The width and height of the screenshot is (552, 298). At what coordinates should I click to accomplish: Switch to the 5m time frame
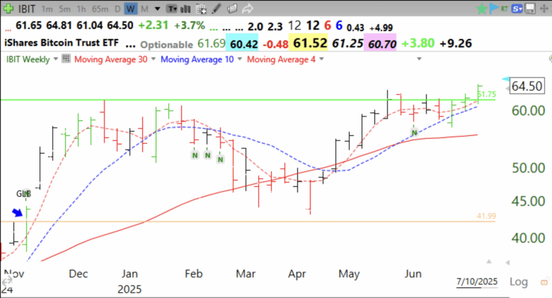point(65,9)
